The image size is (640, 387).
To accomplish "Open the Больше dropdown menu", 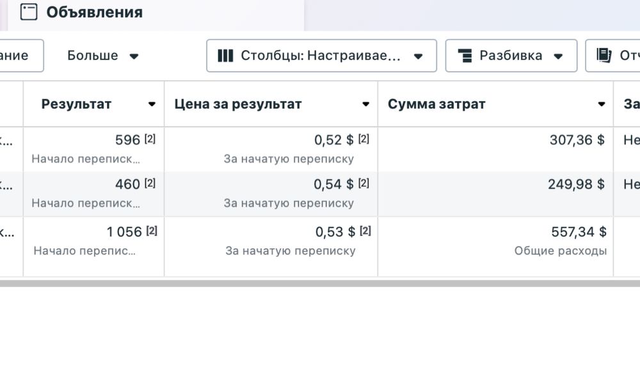I will click(x=103, y=56).
